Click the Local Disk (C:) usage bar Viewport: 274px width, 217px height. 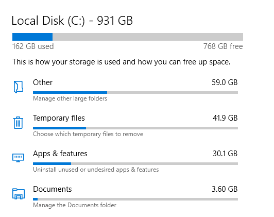click(x=128, y=37)
